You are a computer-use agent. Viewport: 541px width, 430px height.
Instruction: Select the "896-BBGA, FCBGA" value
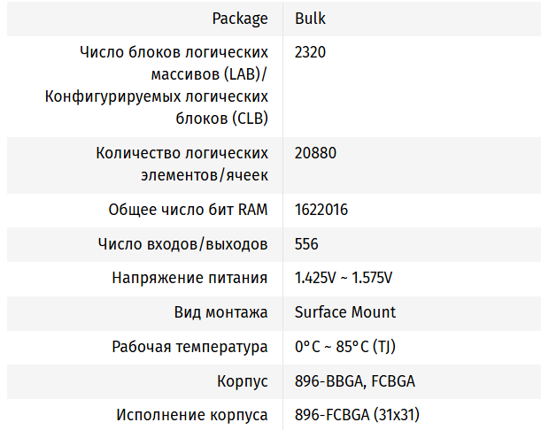(354, 381)
